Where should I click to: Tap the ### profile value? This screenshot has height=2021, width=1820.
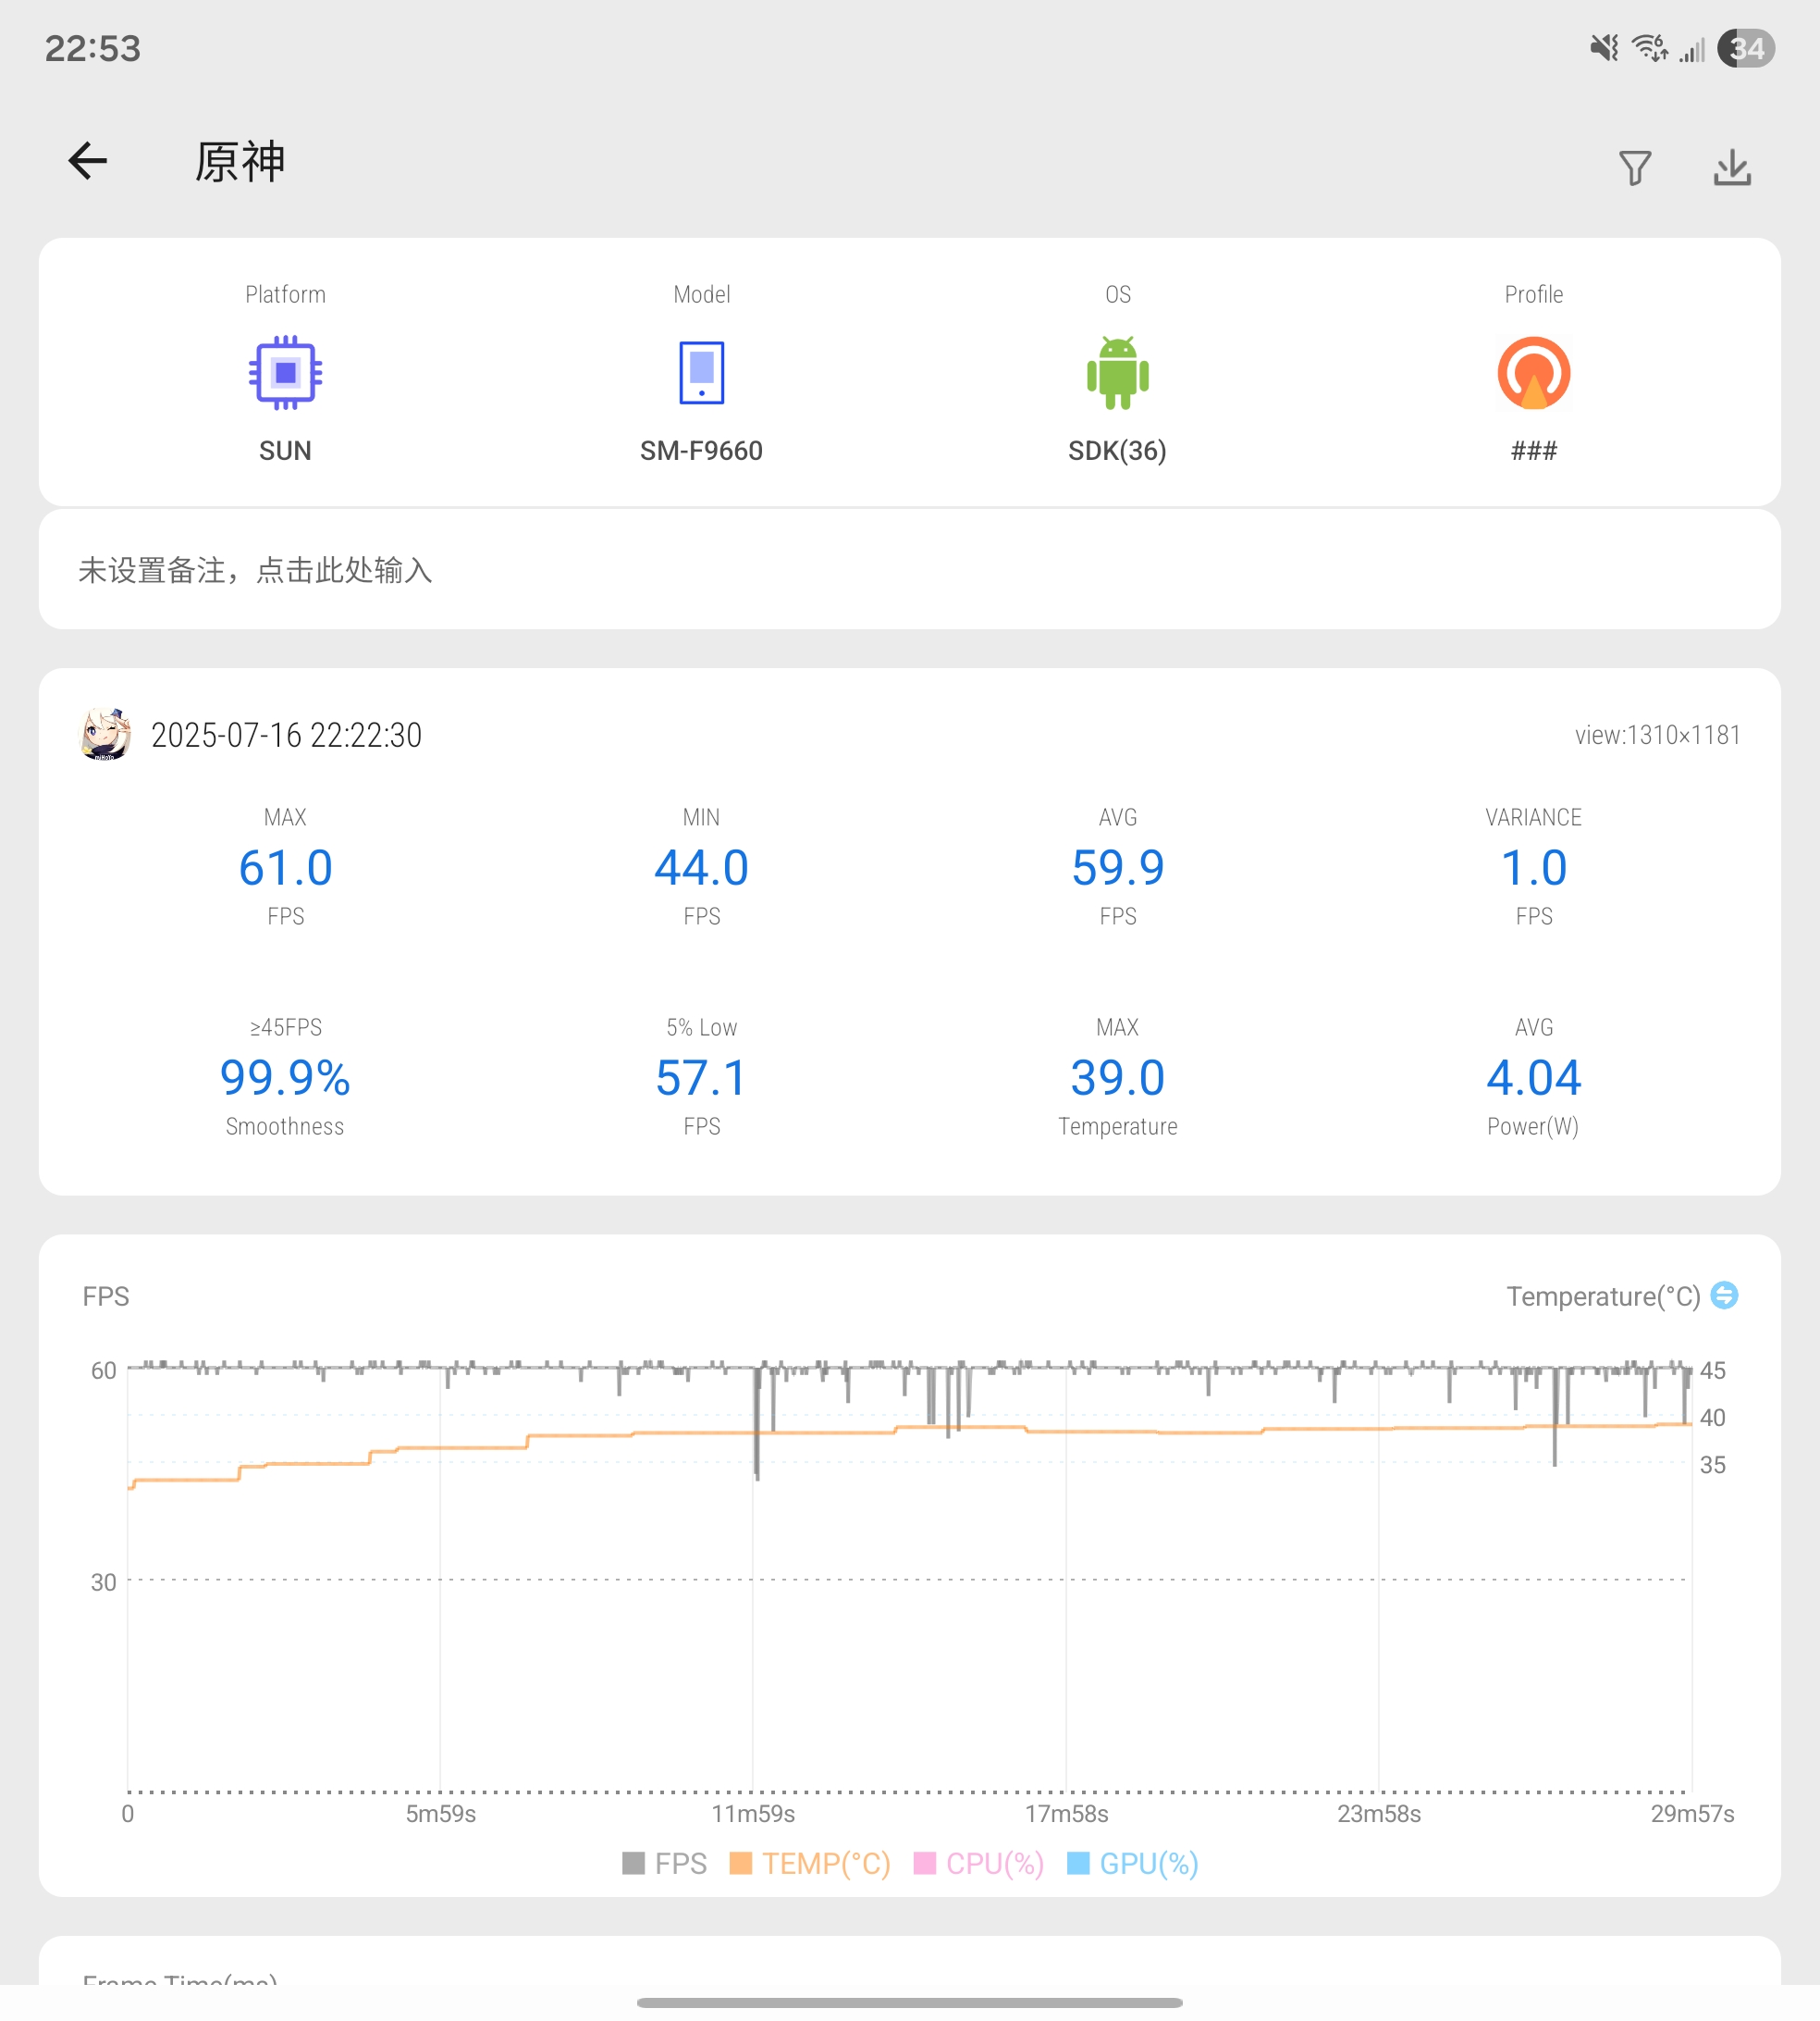coord(1534,452)
